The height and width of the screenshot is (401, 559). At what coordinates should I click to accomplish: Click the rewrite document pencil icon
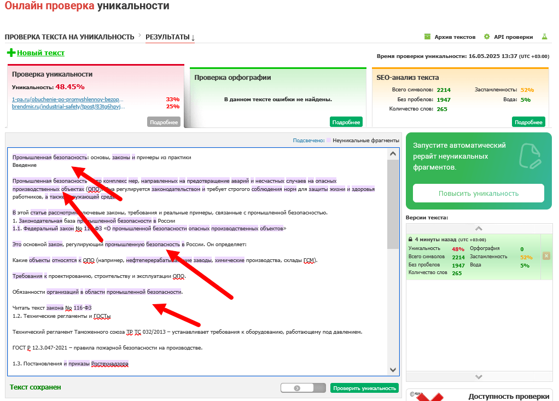[530, 156]
